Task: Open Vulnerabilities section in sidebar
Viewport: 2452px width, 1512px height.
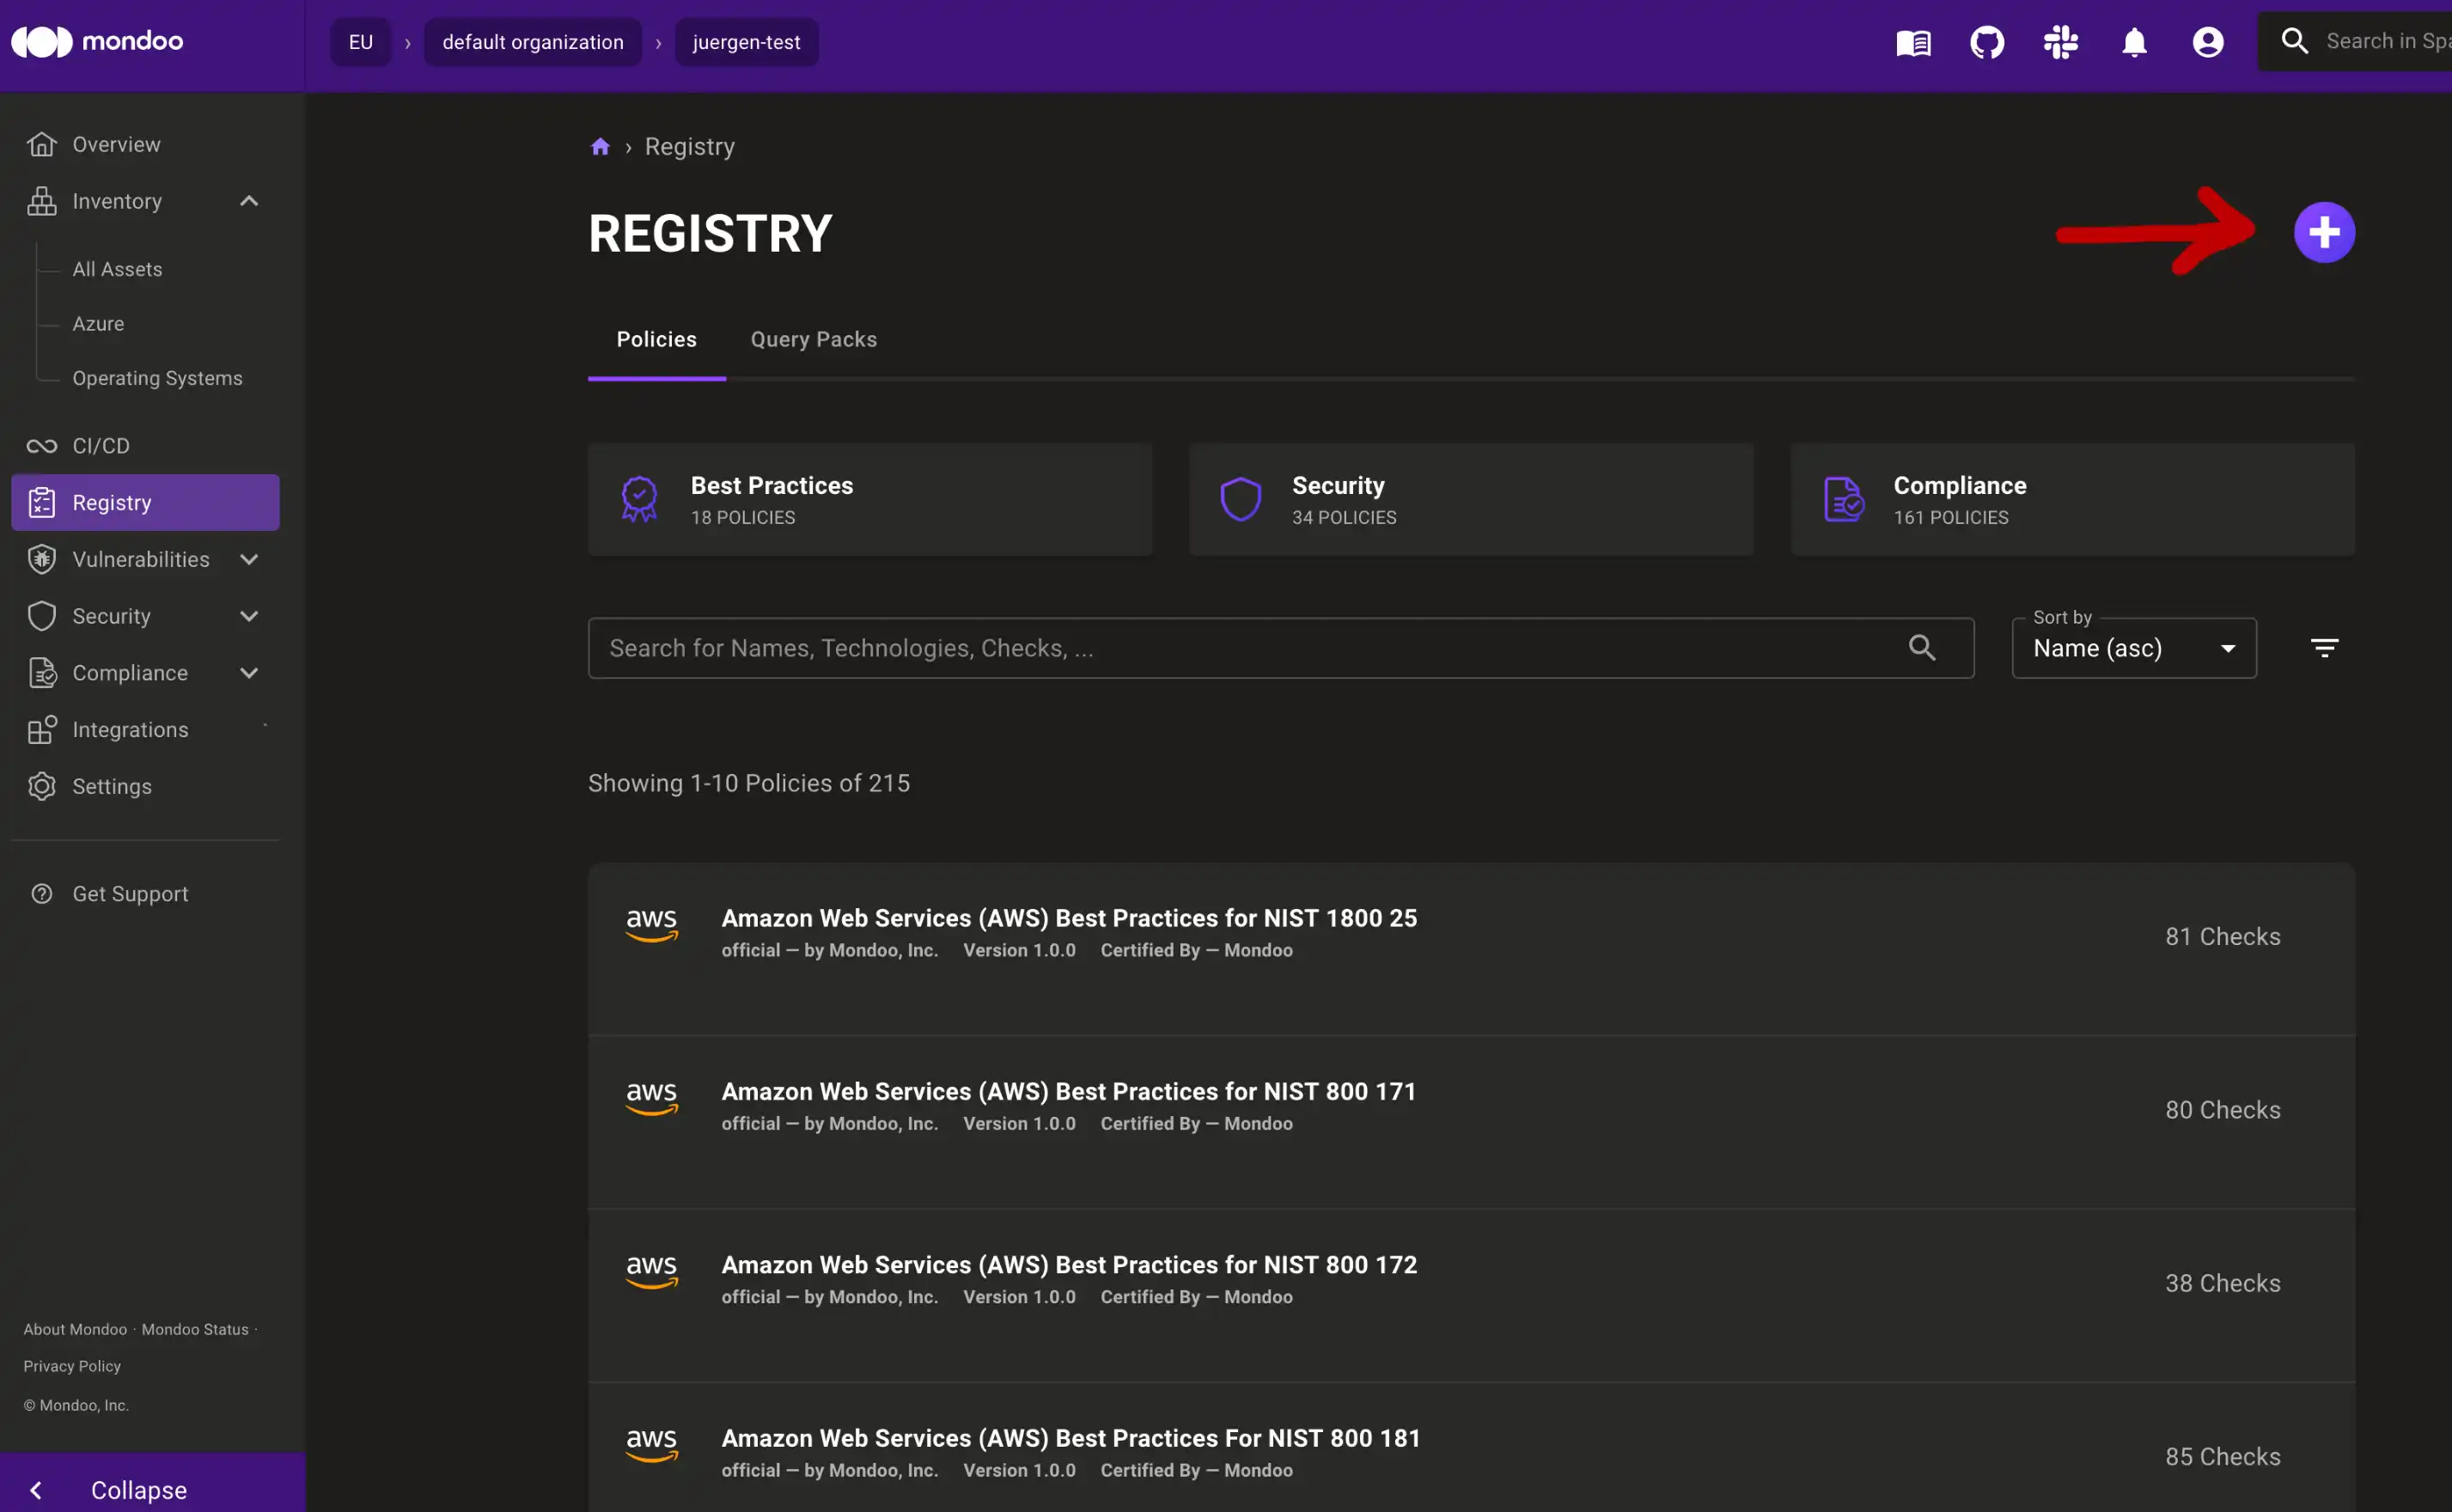Action: coord(140,559)
